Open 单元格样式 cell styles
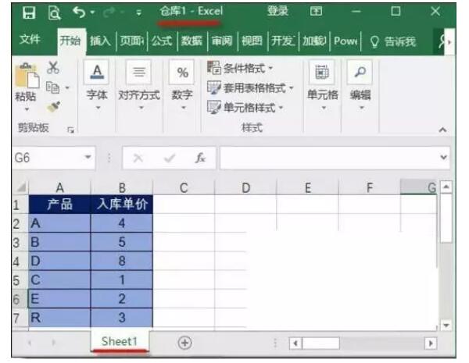This screenshot has height=363, width=469. [x=245, y=107]
